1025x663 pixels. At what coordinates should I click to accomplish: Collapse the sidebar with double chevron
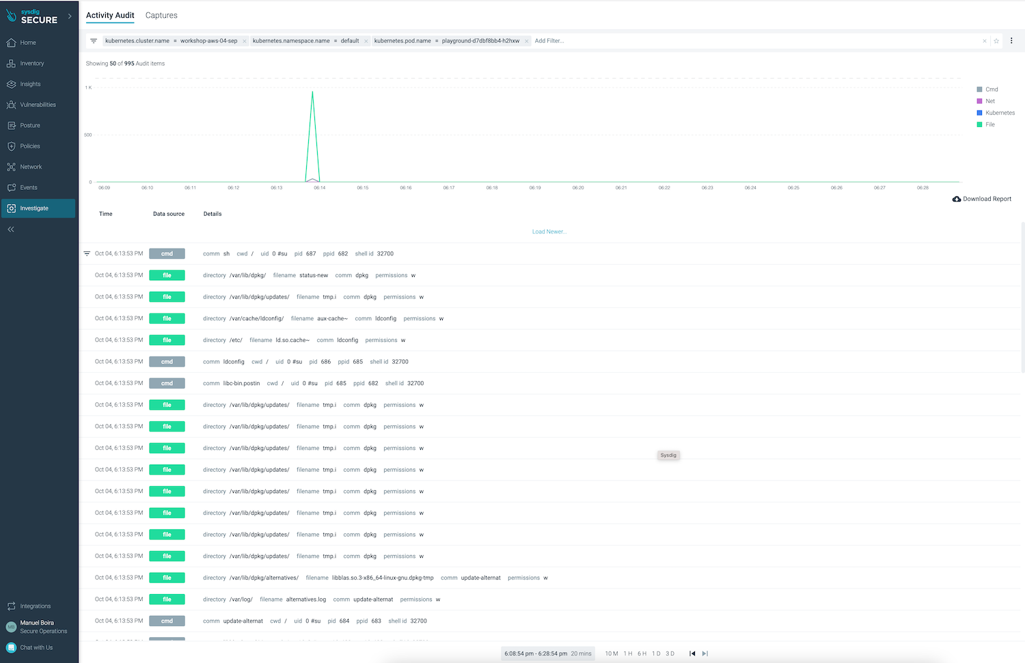point(11,229)
